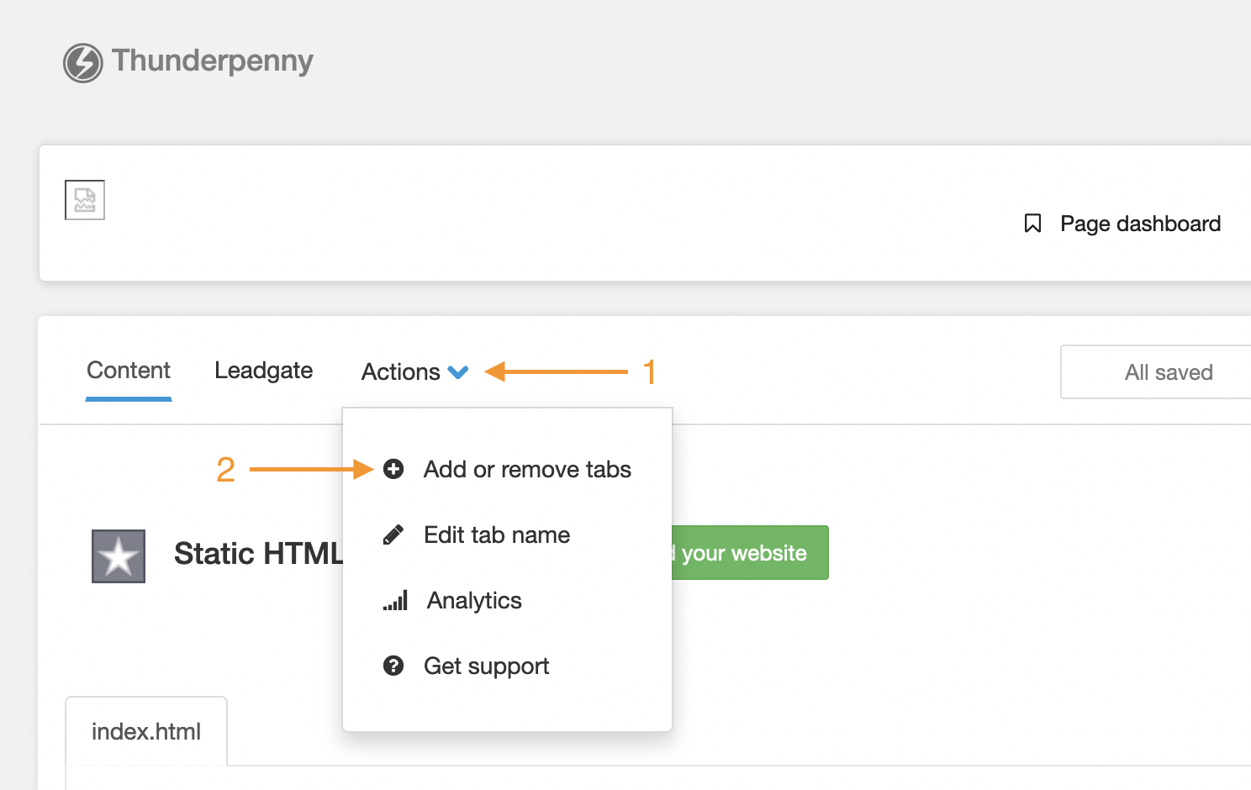Choose Add or remove tabs

[527, 469]
